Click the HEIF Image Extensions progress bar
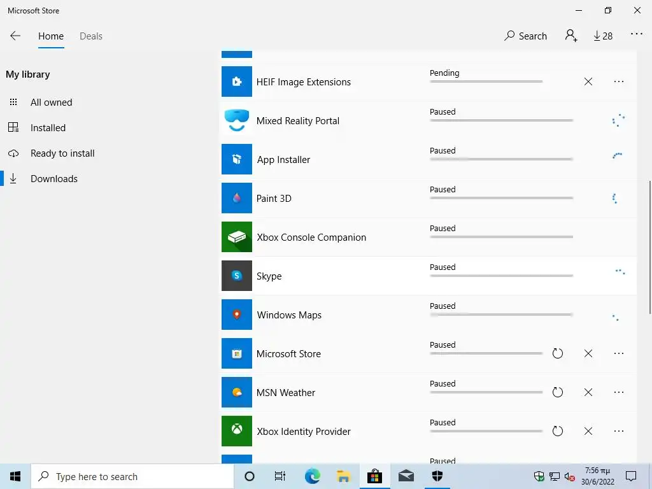Image resolution: width=652 pixels, height=489 pixels. tap(486, 81)
